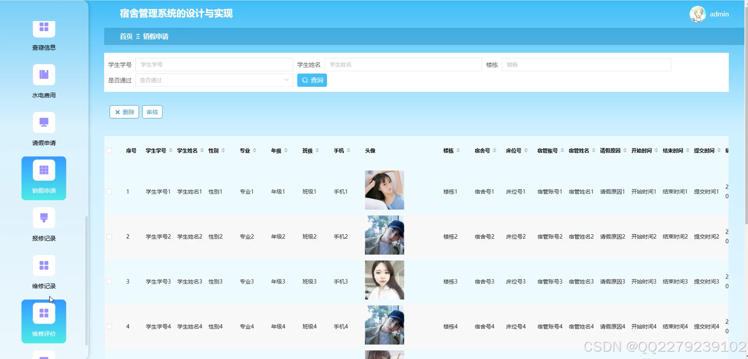Viewport: 748px width, 359px height.
Task: Click the cell 楼栋4
Action: pyautogui.click(x=451, y=327)
